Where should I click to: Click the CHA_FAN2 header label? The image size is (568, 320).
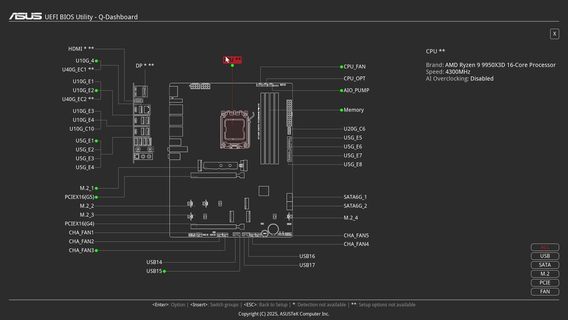point(81,242)
